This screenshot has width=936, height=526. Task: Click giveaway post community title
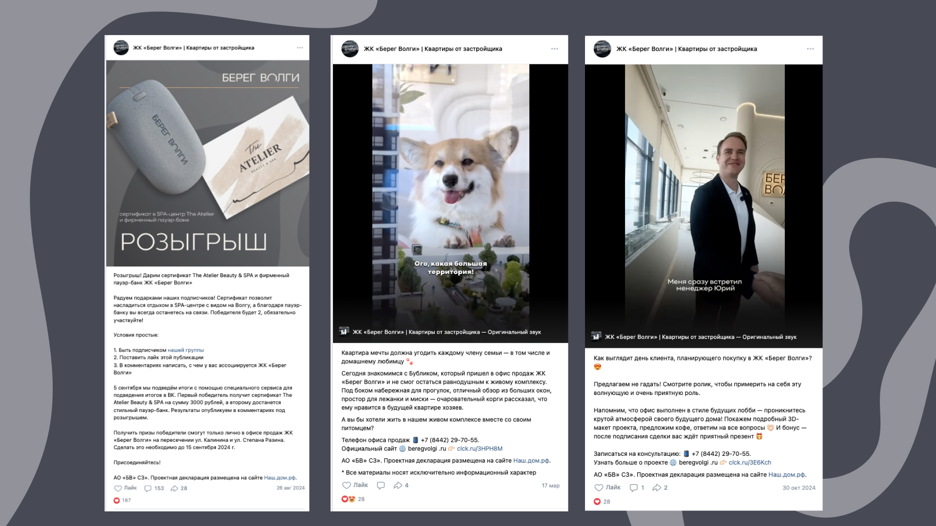pos(194,48)
